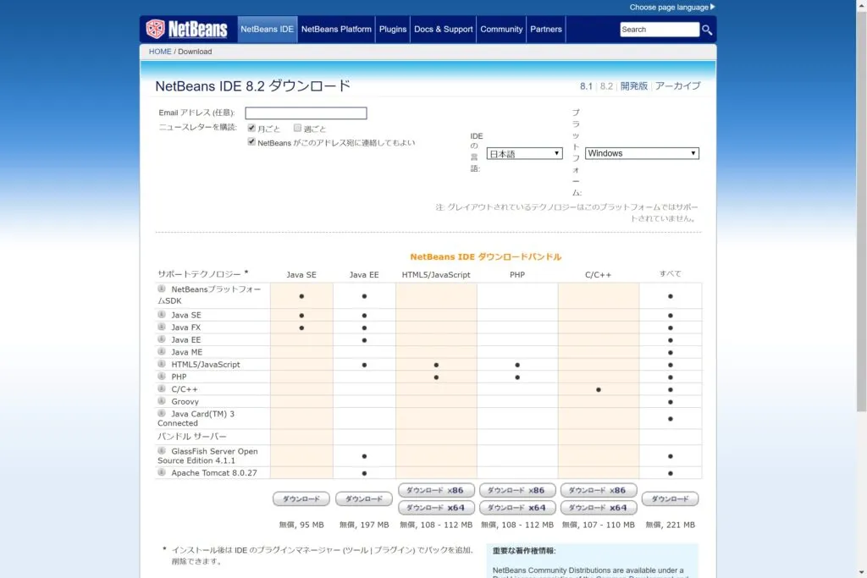Download the All (すべて) bundle

point(671,498)
